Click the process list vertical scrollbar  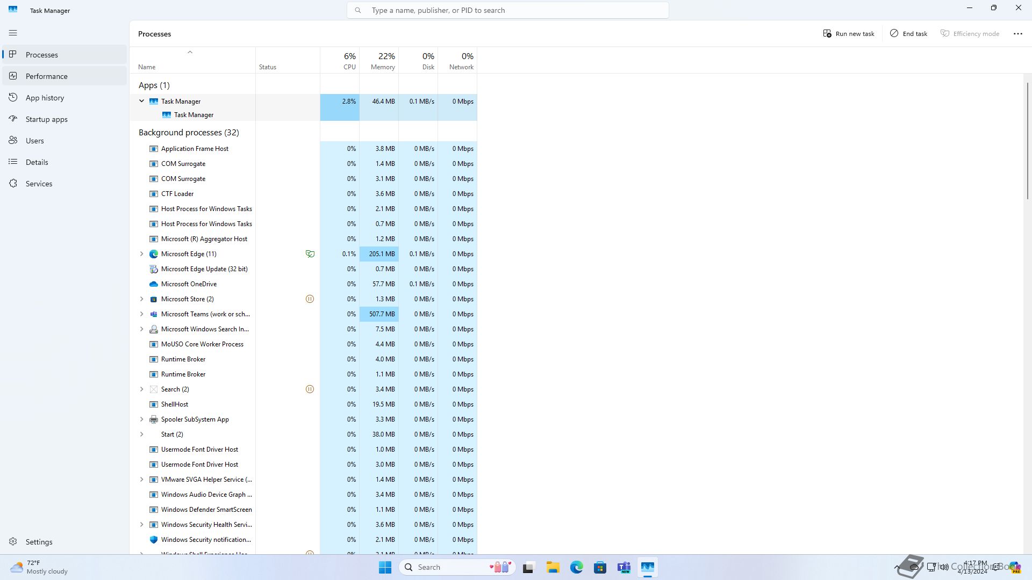click(1027, 141)
